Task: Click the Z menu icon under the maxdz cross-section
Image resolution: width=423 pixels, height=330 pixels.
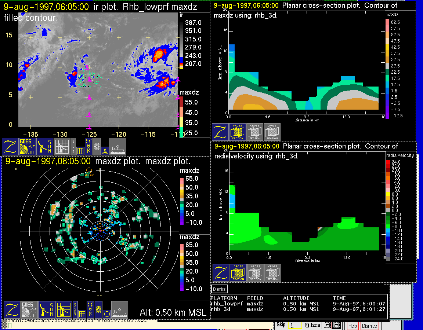Action: coord(220,132)
